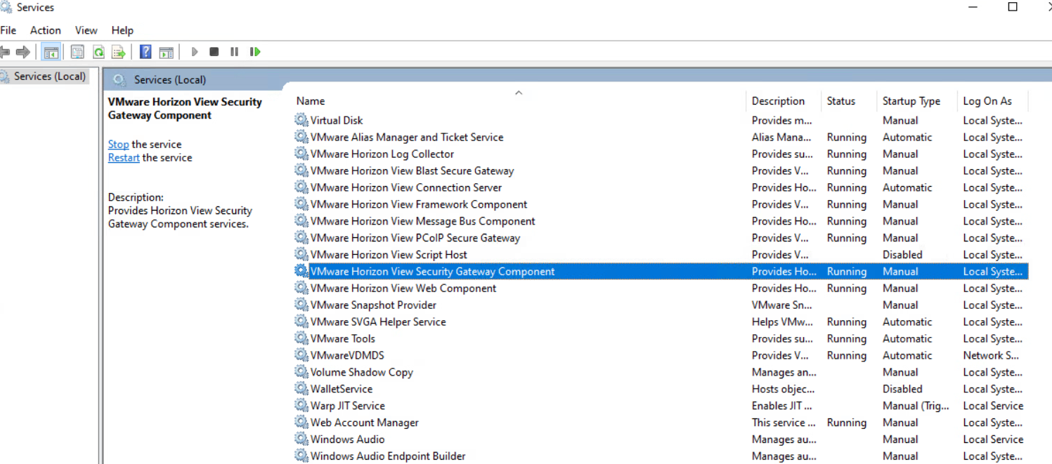Click 'Helps VMw...' description cell
This screenshot has height=464, width=1052.
[x=782, y=322]
